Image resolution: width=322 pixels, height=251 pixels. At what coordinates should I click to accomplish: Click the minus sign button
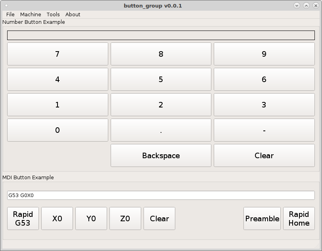[264, 130]
